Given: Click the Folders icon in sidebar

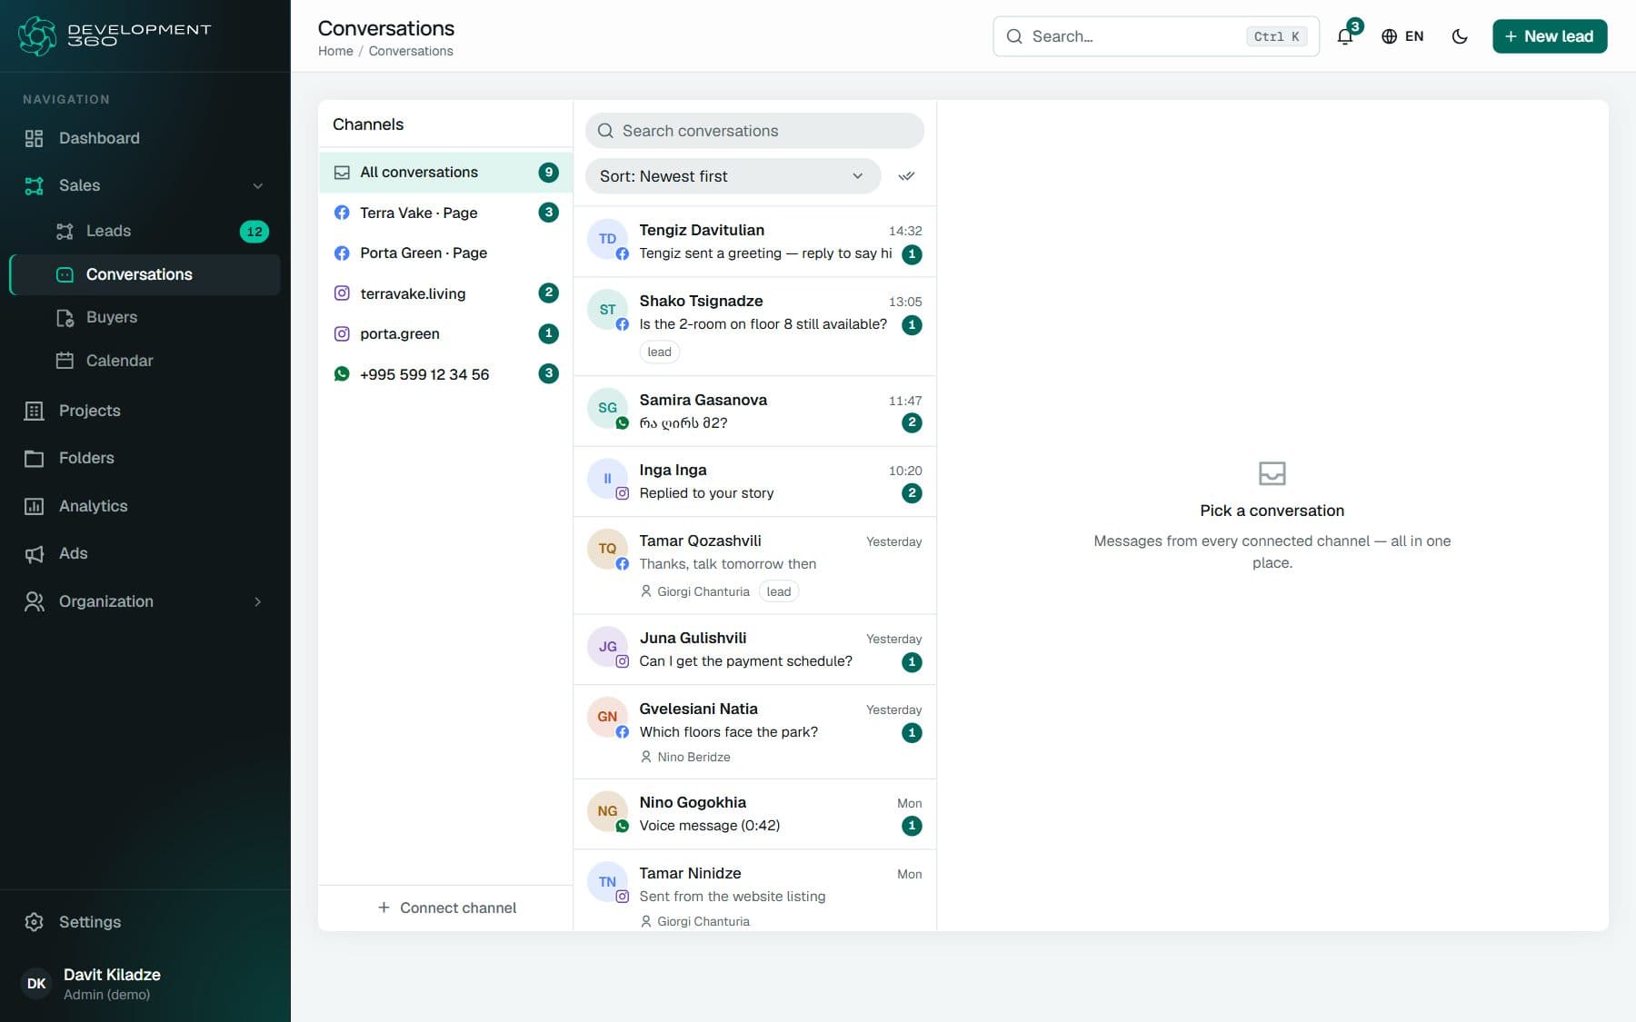Looking at the screenshot, I should click(x=34, y=458).
